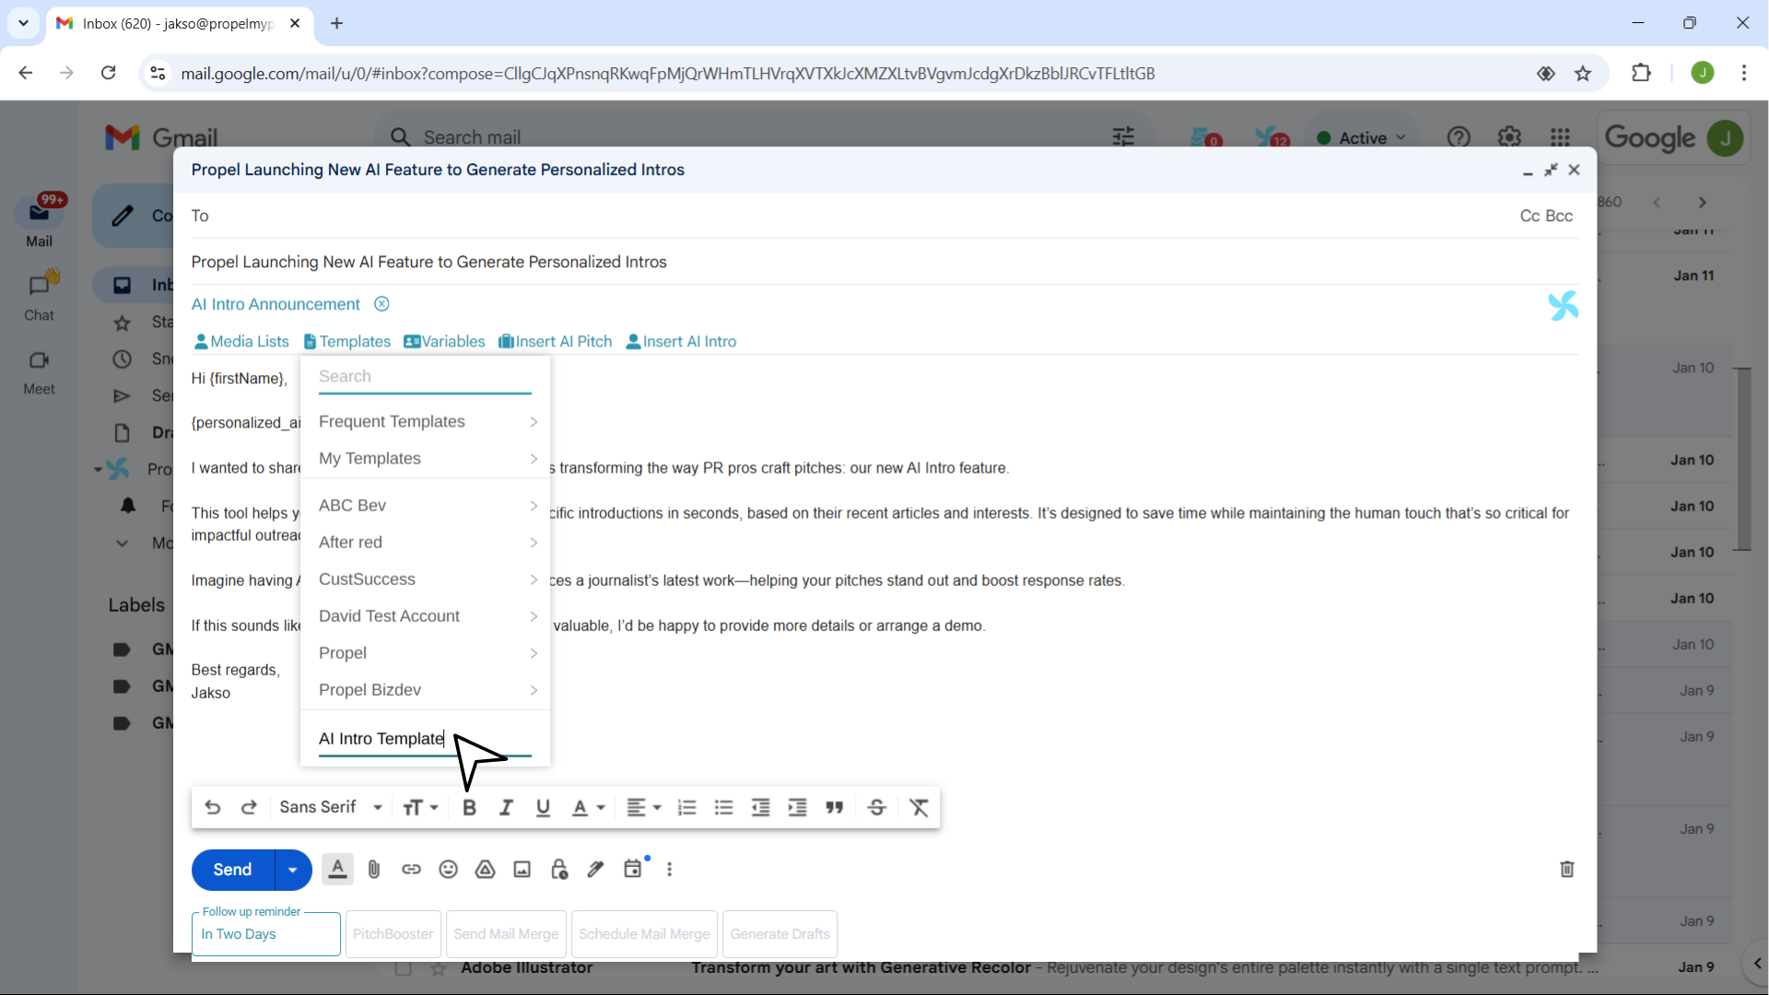Insert files using Google Drive
Viewport: 1769px width, 995px height.
point(486,869)
